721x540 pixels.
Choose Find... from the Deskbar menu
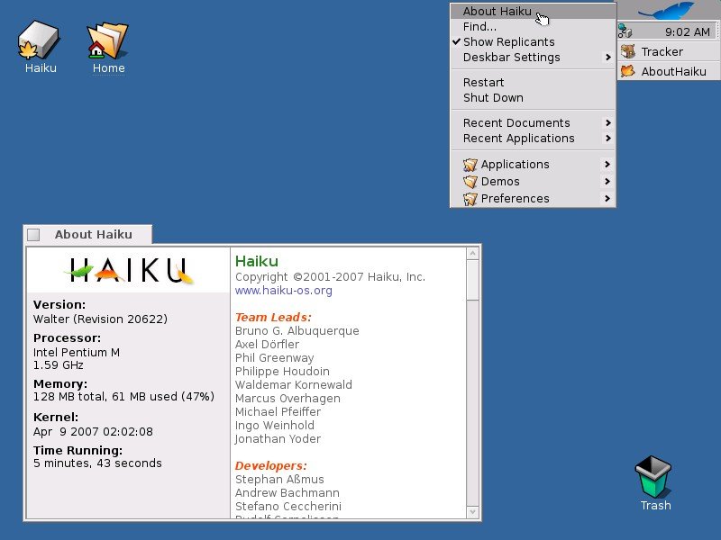point(479,27)
